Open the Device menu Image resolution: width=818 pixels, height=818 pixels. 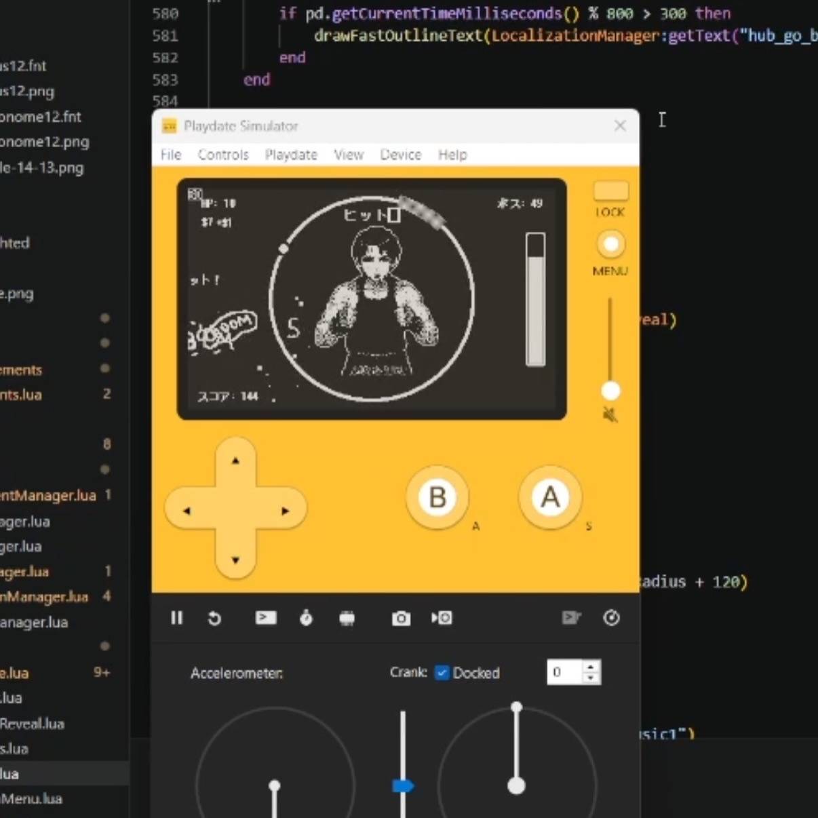[400, 155]
